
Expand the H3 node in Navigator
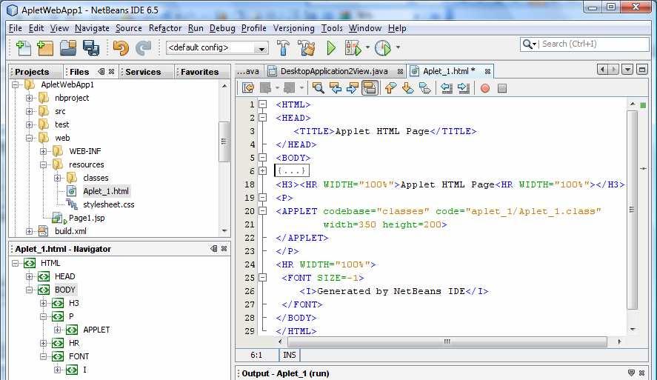(43, 303)
